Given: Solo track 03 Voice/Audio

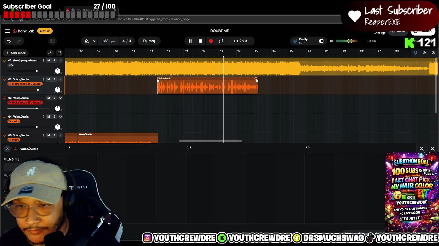Looking at the screenshot, I should click(54, 98).
